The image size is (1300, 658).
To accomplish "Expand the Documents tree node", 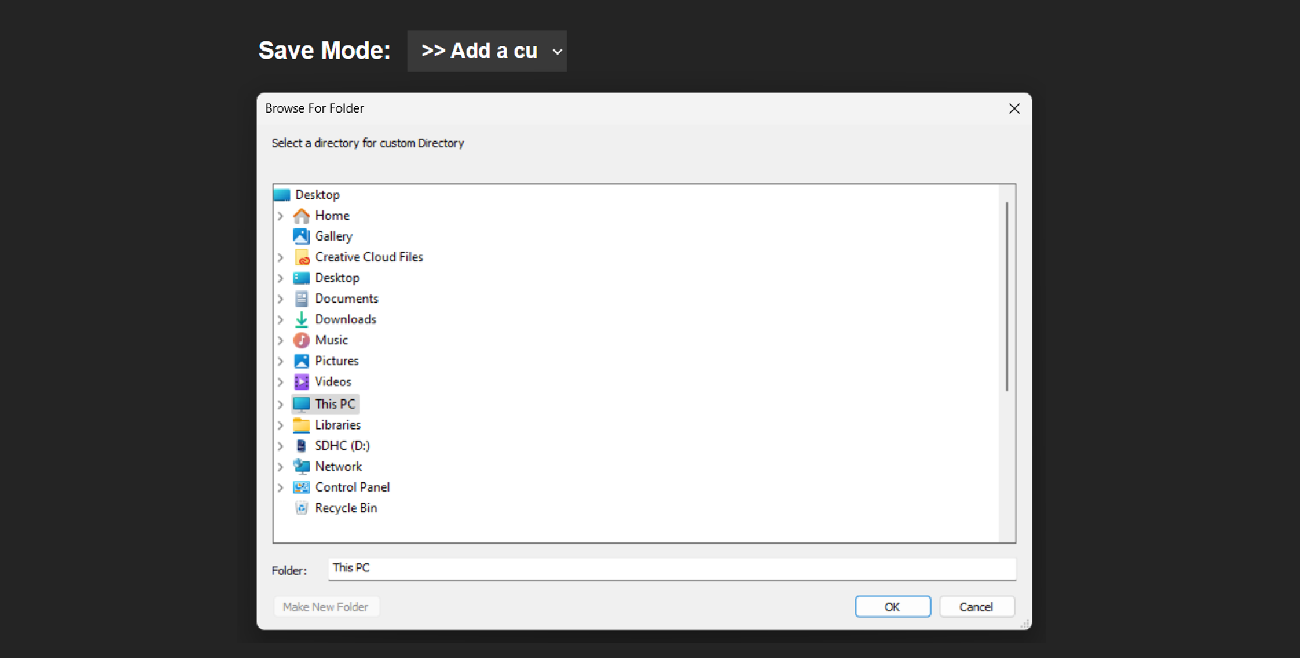I will (281, 298).
